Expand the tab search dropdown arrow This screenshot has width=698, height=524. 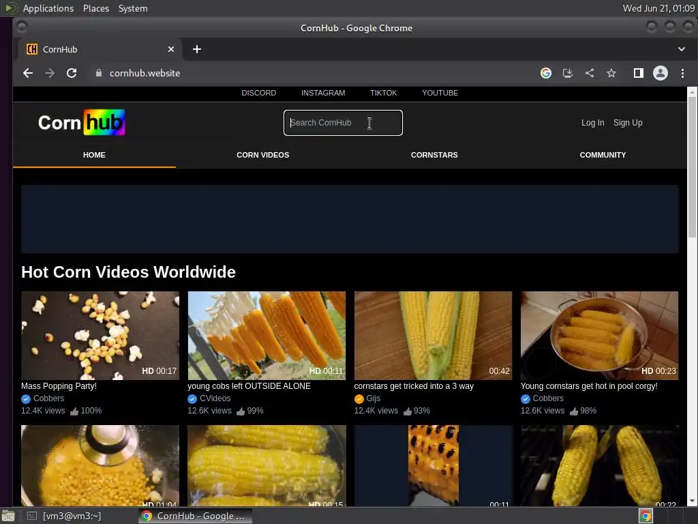[682, 49]
